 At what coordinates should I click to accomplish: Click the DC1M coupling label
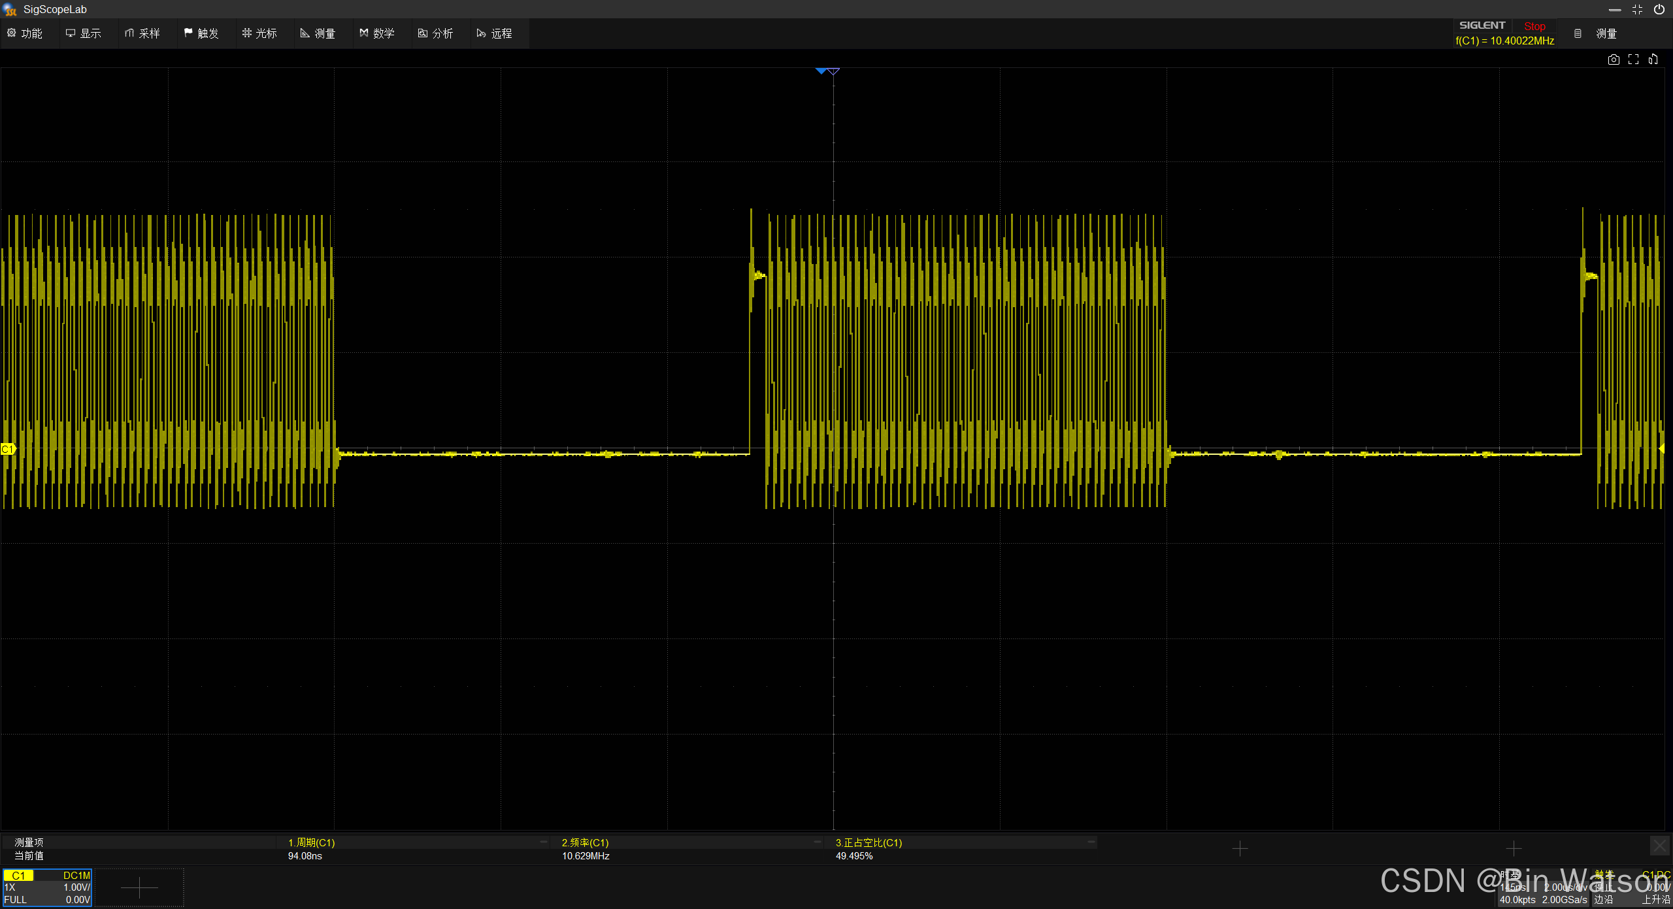[x=76, y=876]
